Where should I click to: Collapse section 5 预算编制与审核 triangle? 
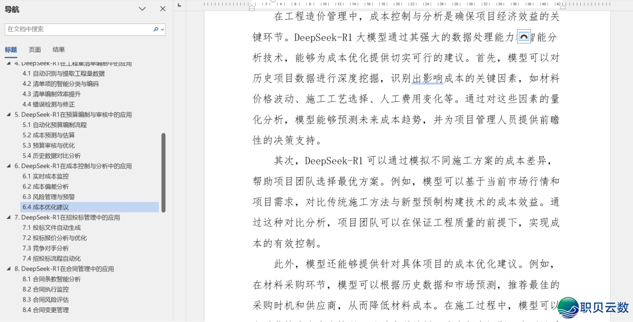click(x=9, y=114)
